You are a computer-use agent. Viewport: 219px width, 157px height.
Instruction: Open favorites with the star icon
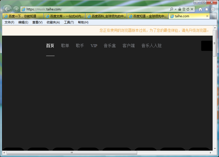(x=207, y=9)
